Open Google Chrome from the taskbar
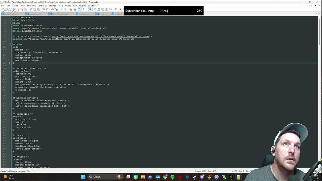Image resolution: width=322 pixels, height=181 pixels. tap(165, 177)
